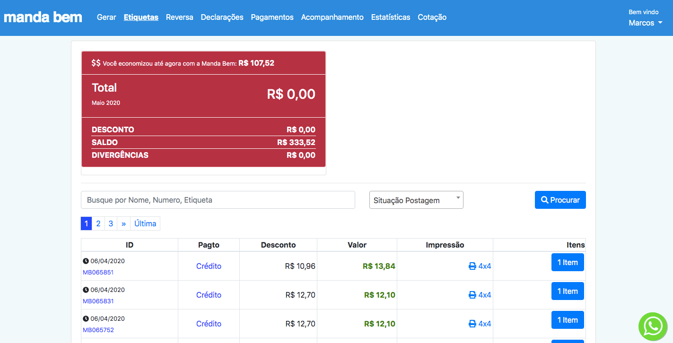The image size is (673, 343).
Task: Go to the Última page
Action: click(x=145, y=223)
